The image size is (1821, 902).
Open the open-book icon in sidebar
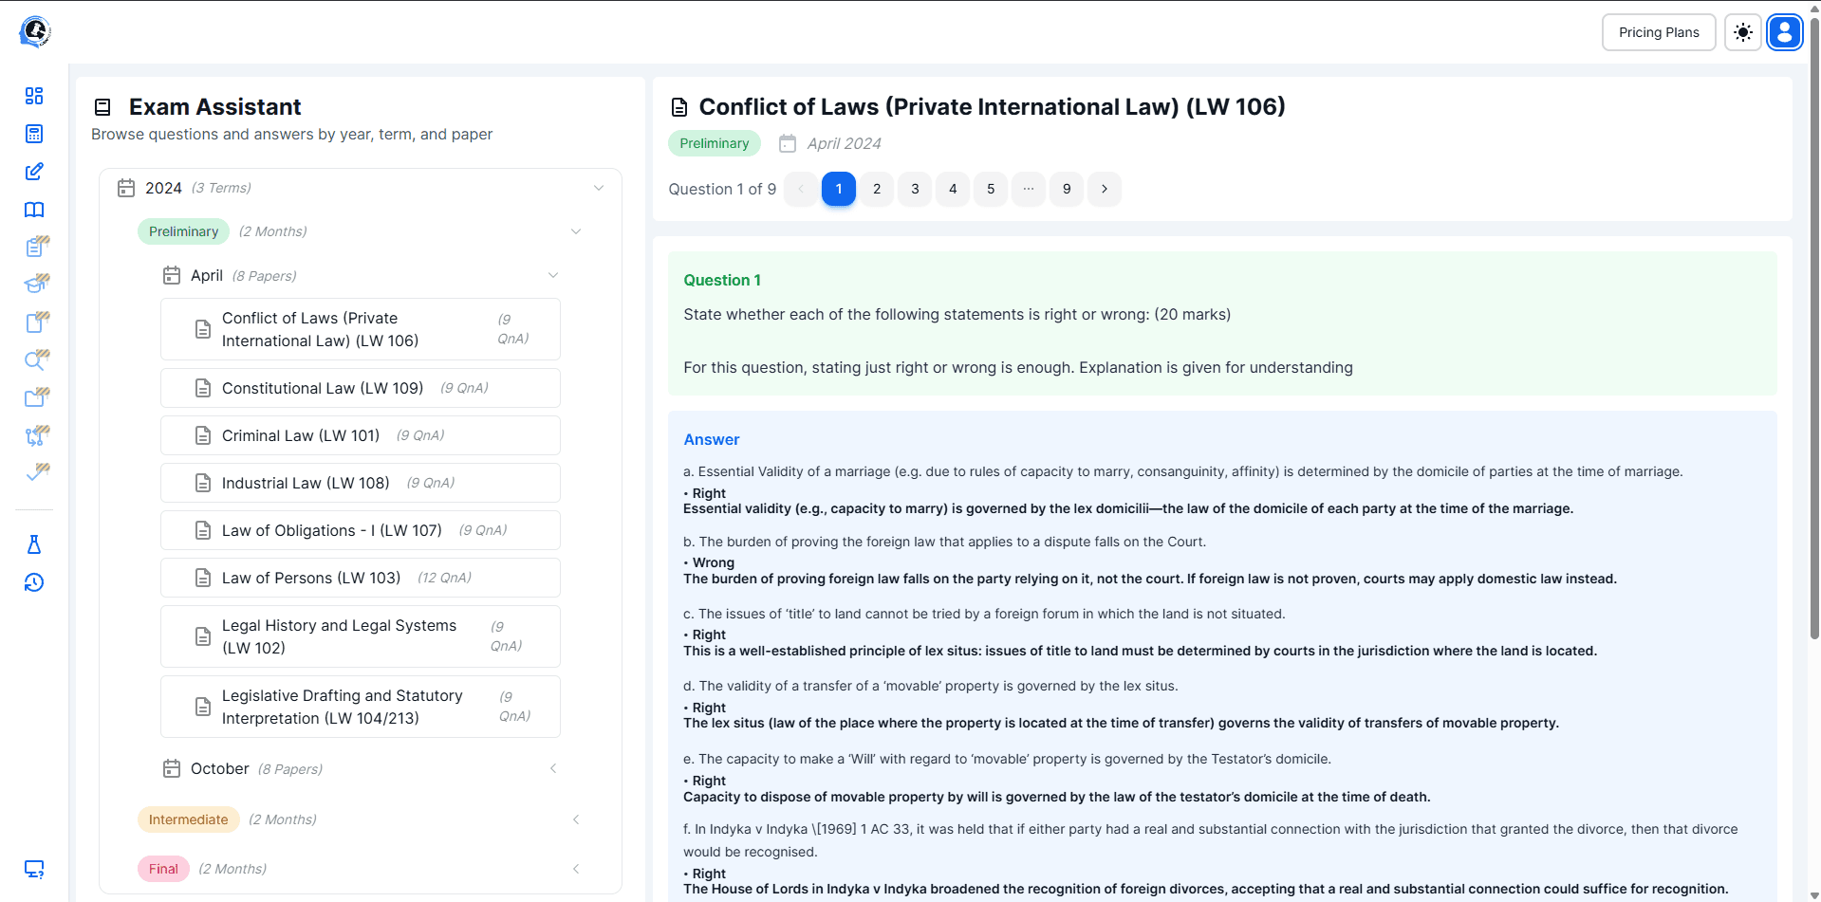click(x=34, y=210)
